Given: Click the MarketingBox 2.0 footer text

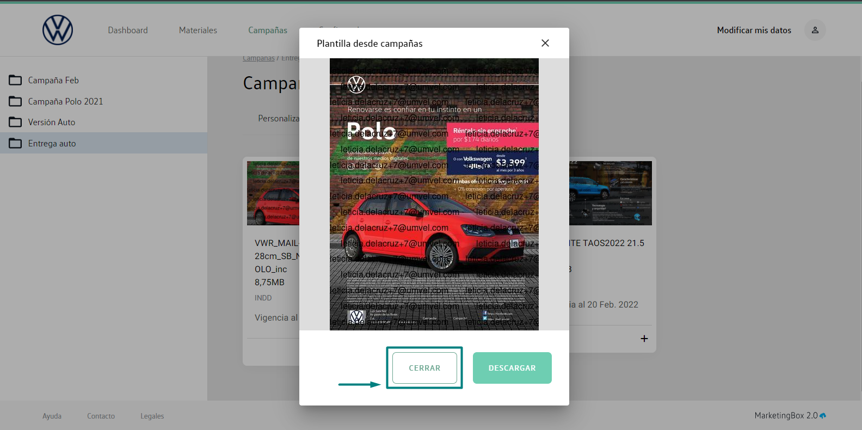Looking at the screenshot, I should [786, 415].
